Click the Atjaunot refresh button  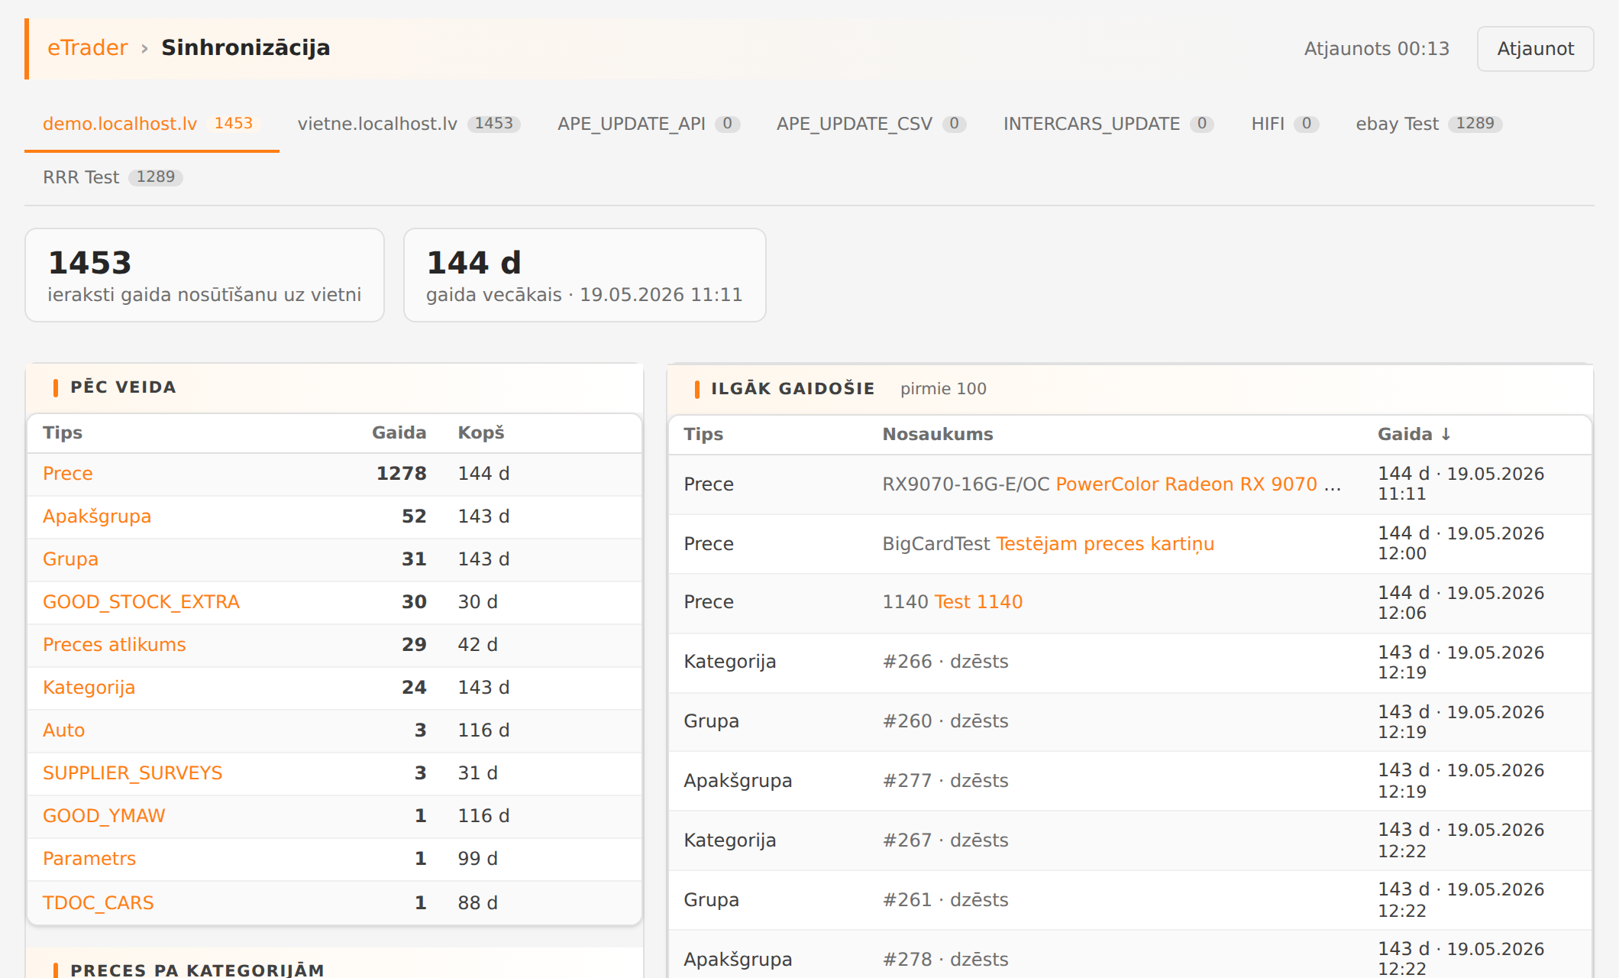1535,49
